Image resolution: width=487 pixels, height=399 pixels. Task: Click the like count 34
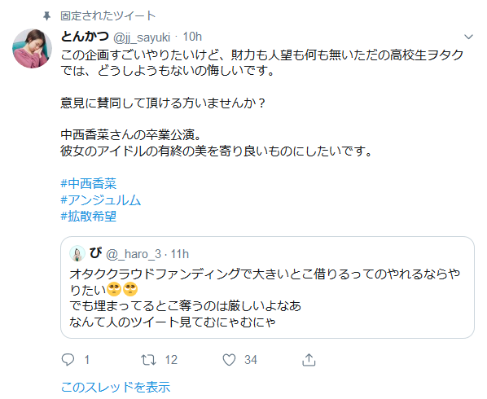(x=251, y=360)
